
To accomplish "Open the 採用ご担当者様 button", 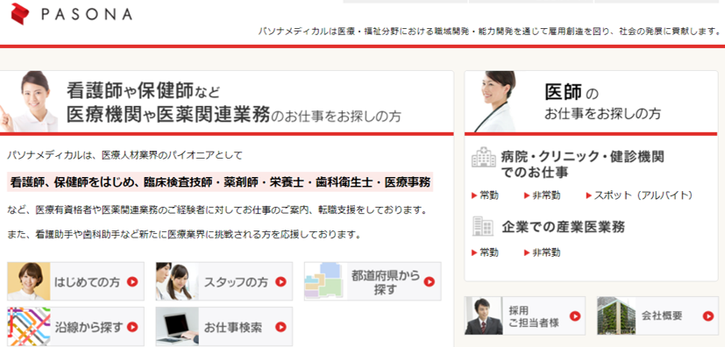I will [525, 316].
